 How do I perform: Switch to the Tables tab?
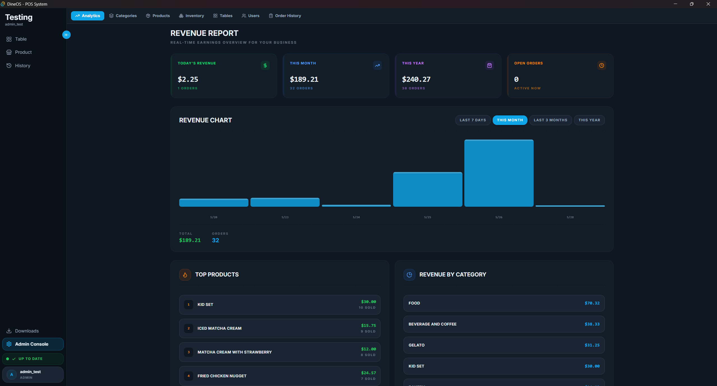pyautogui.click(x=223, y=16)
